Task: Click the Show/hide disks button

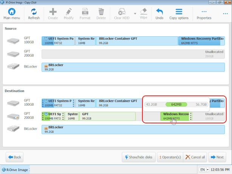Action: click(x=138, y=157)
